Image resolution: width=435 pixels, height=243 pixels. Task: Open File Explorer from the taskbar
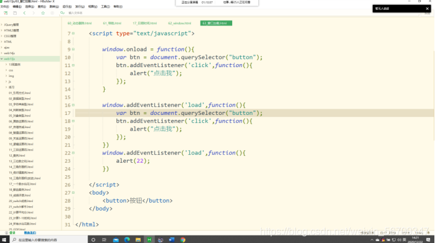(x=138, y=240)
